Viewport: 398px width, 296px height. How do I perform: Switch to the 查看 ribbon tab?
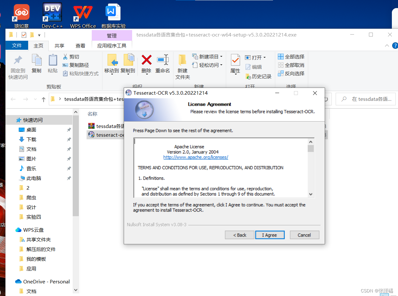tap(80, 46)
